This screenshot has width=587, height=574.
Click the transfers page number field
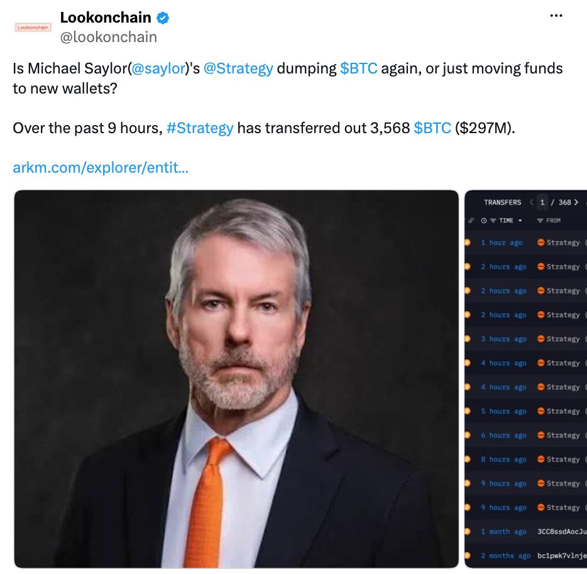tap(542, 202)
